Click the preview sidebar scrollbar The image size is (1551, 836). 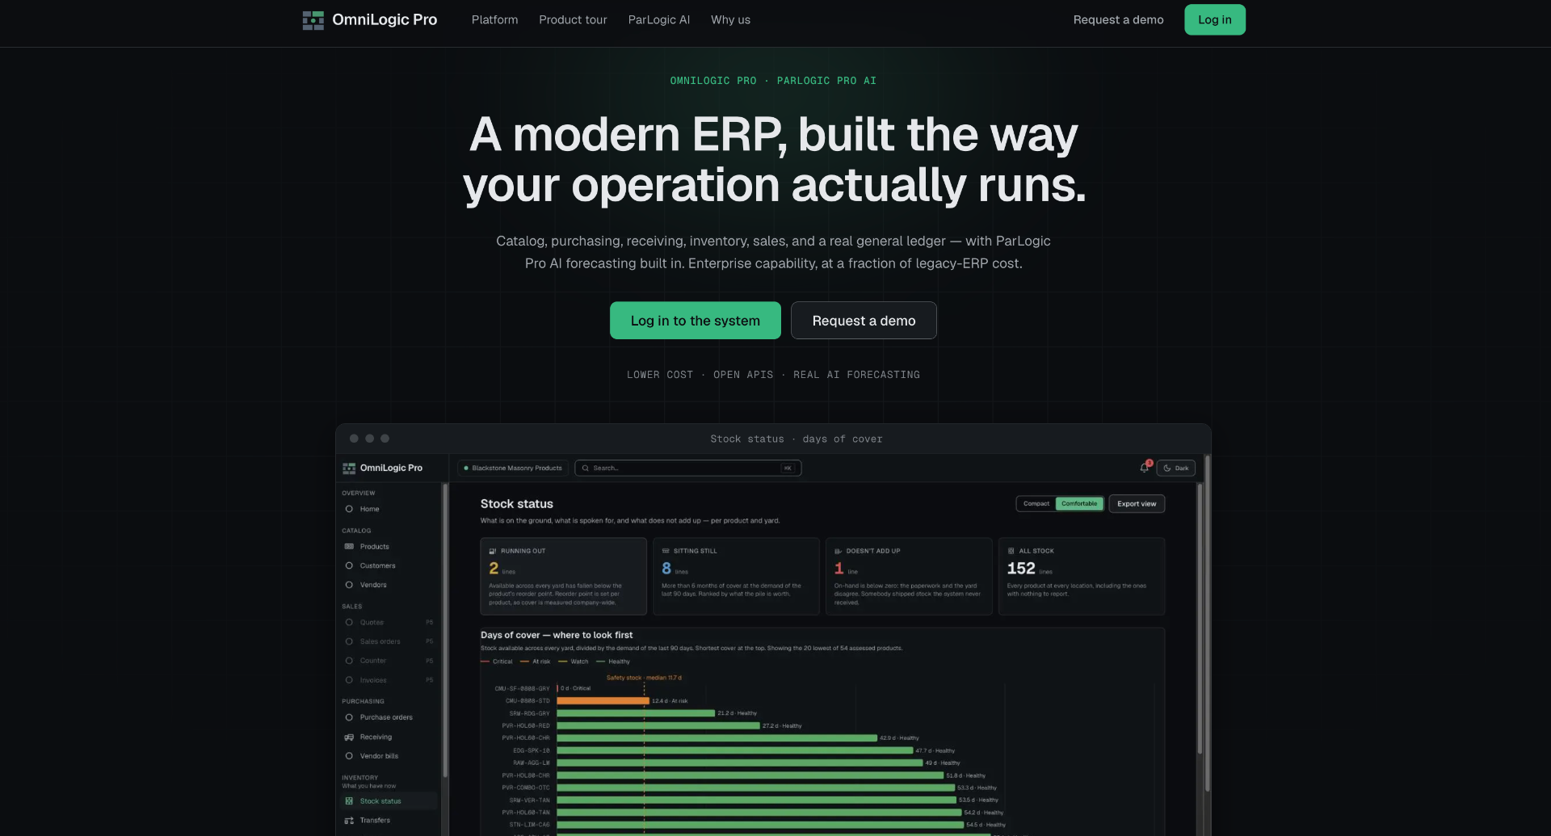click(445, 630)
